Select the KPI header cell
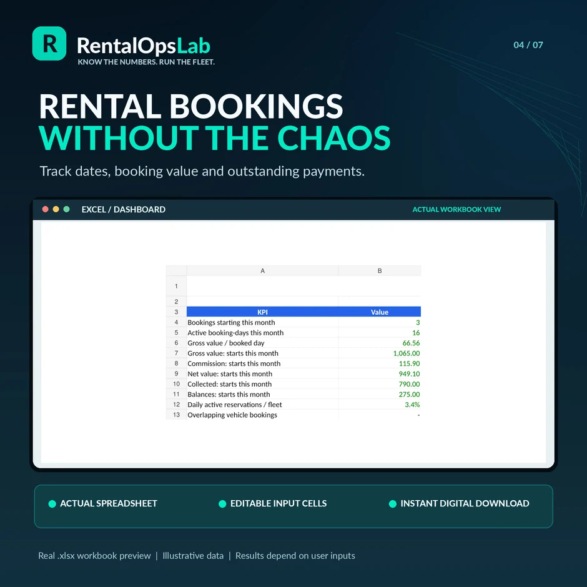Viewport: 587px width, 587px height. coord(262,312)
